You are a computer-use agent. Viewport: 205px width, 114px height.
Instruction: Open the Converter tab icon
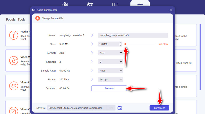pos(65,4)
